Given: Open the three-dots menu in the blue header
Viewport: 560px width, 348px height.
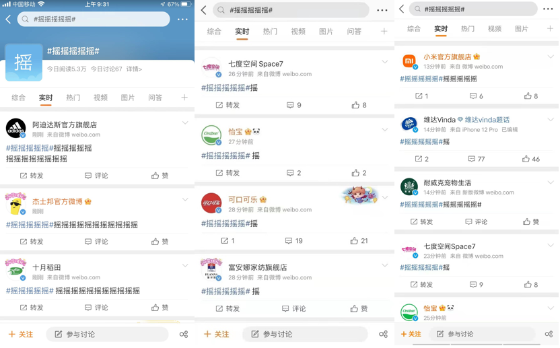Looking at the screenshot, I should [182, 20].
